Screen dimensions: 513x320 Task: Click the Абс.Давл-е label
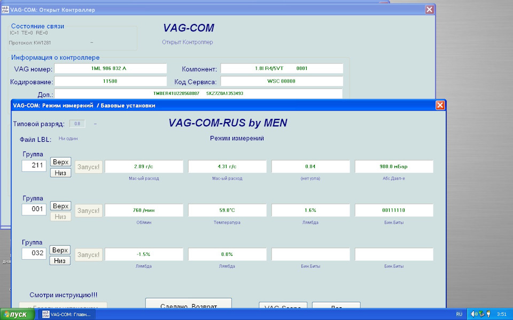(x=394, y=178)
